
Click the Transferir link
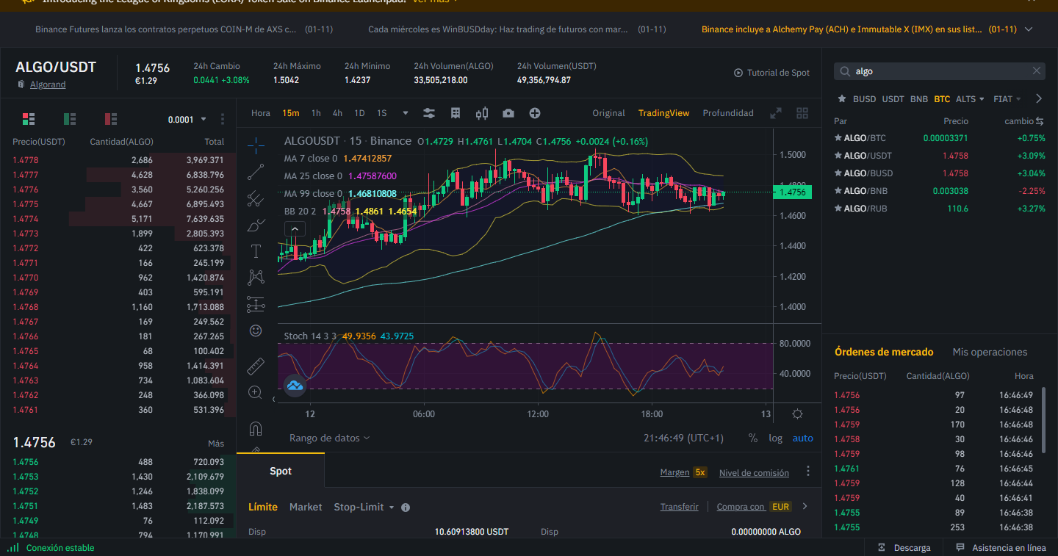click(x=679, y=507)
